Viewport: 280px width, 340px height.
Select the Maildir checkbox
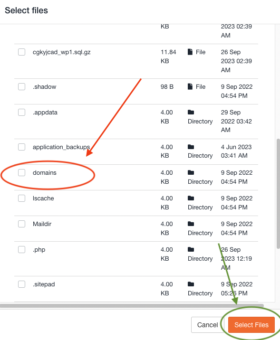pos(21,224)
